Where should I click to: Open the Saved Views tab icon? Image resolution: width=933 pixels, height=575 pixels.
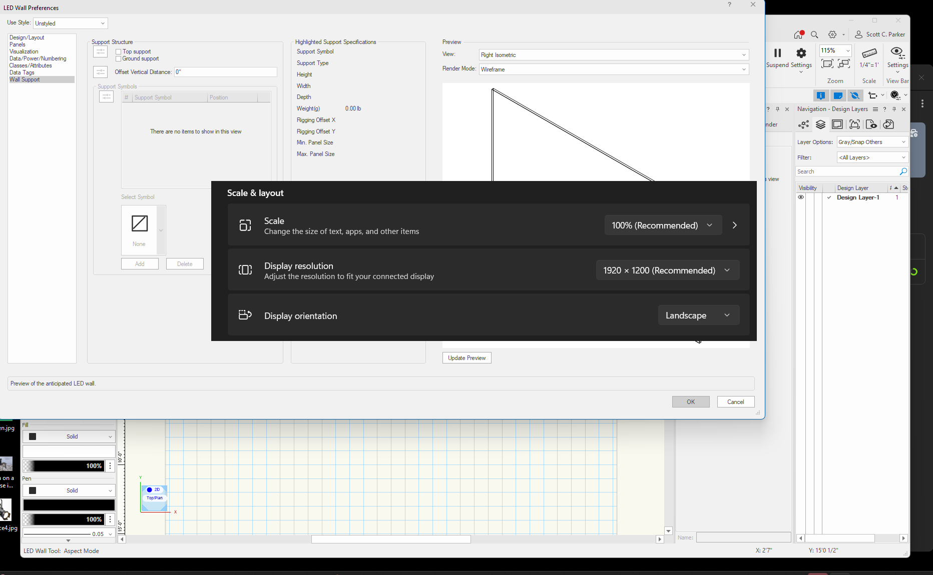tap(871, 124)
